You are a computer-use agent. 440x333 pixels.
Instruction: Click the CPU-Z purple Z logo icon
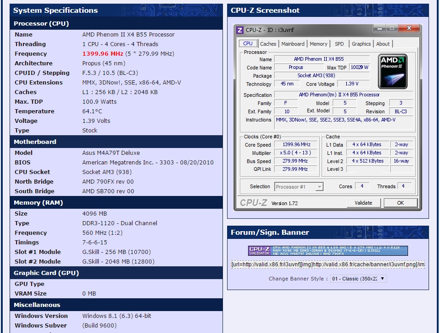pyautogui.click(x=239, y=30)
